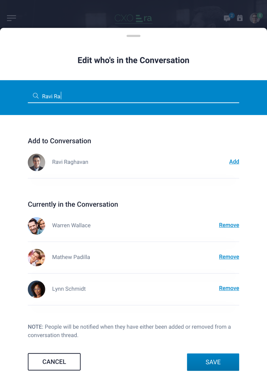Remove Warren Wallace from the conversation
267x392 pixels.
tap(229, 225)
